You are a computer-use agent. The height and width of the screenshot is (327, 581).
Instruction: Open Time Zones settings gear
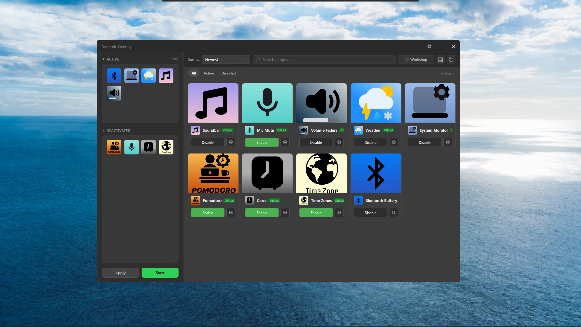pos(339,213)
